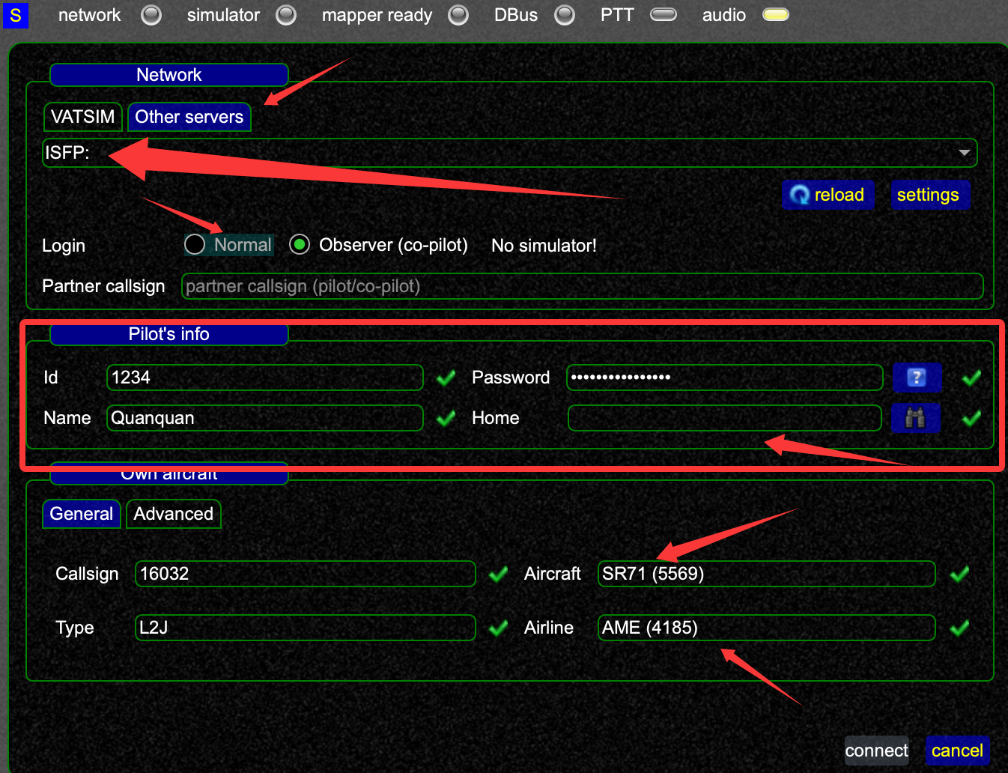This screenshot has width=1008, height=773.
Task: Click the network status LED indicator
Action: (151, 15)
